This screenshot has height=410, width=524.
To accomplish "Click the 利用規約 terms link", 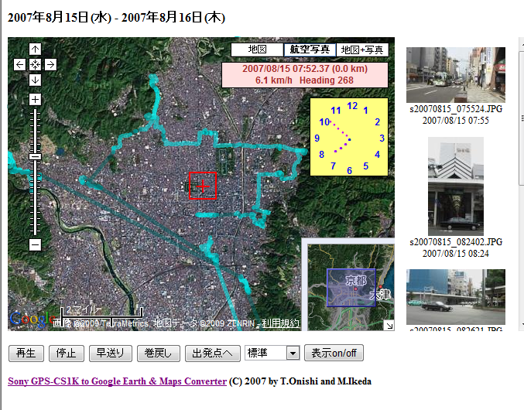I will tap(280, 323).
